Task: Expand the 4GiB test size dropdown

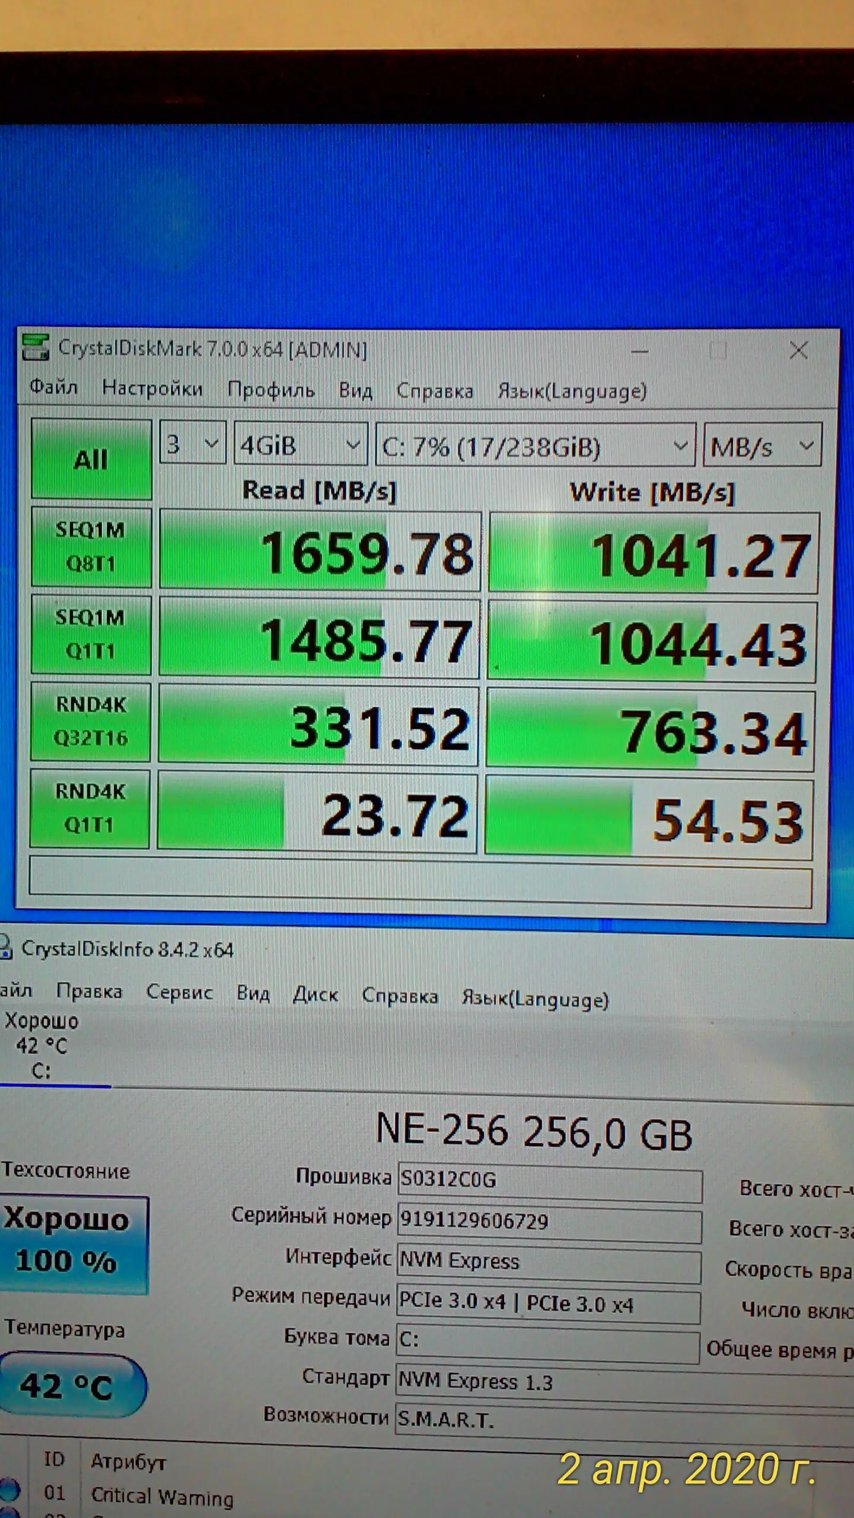Action: click(301, 444)
